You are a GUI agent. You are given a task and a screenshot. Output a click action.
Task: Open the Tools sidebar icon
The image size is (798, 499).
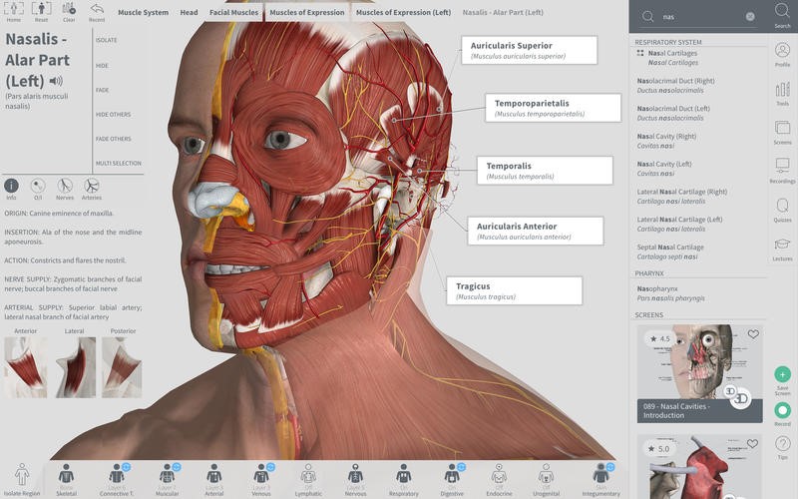click(x=782, y=93)
